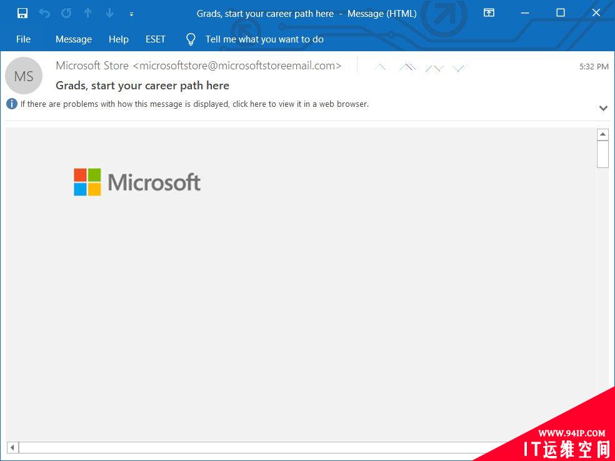Screen dimensions: 615x461
Task: Click the horizontal scrollbar left arrow
Action: point(12,447)
